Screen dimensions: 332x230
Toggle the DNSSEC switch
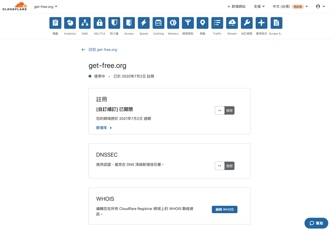225,166
